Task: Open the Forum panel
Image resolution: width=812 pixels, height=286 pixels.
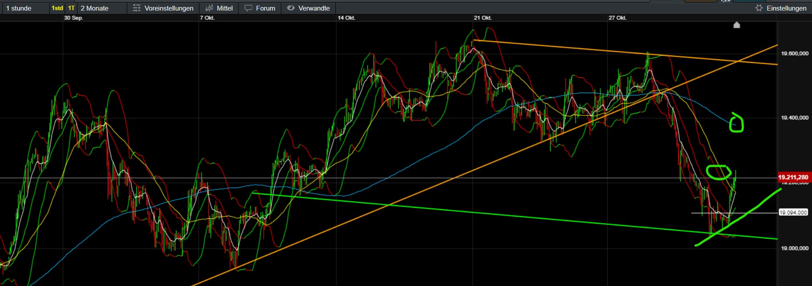Action: [x=260, y=8]
